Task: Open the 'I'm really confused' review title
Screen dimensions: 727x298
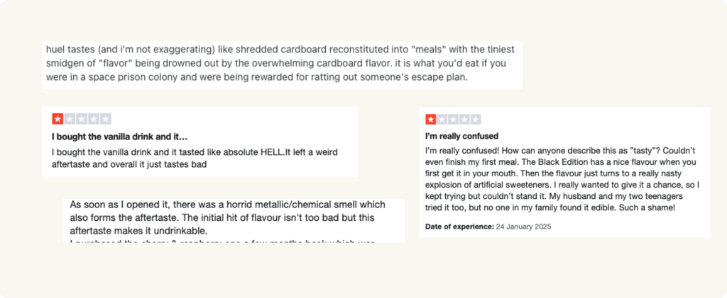Action: tap(461, 137)
